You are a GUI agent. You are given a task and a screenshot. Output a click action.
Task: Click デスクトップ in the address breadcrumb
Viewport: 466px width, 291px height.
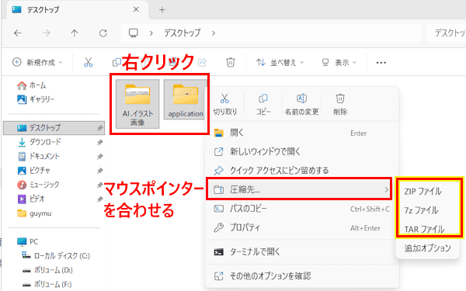pos(183,33)
